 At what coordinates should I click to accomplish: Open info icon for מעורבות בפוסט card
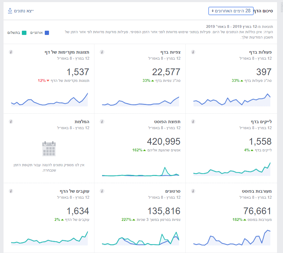193,191
